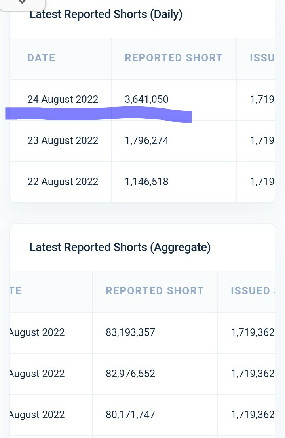Select the 3,641,050 reported short value
The height and width of the screenshot is (438, 285).
(146, 99)
